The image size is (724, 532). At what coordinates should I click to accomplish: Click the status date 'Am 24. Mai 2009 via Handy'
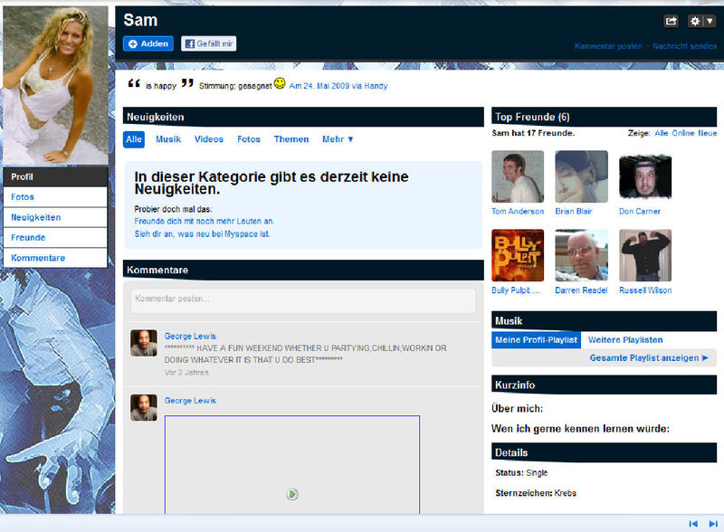coord(338,86)
